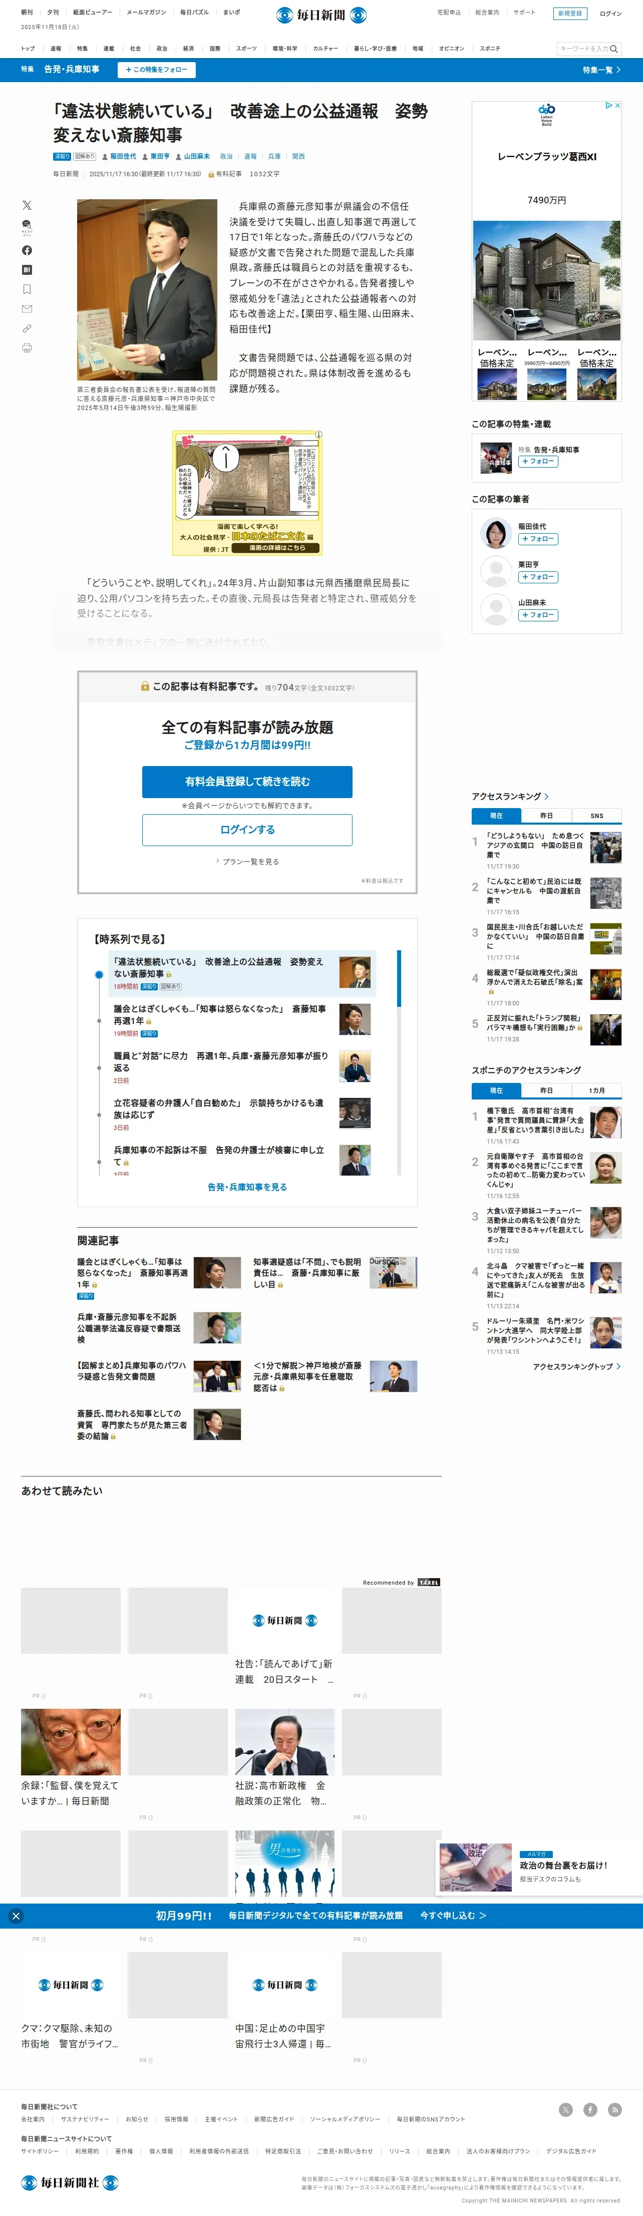The width and height of the screenshot is (643, 2216).
Task: Open footer 個人情報 link
Action: pos(161,2150)
